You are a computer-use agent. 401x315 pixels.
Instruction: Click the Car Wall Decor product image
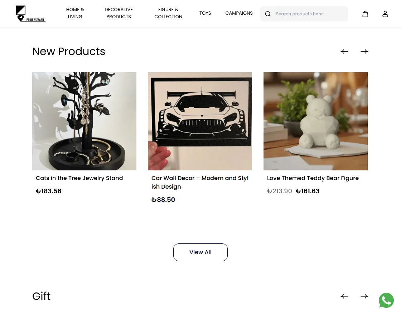click(200, 121)
